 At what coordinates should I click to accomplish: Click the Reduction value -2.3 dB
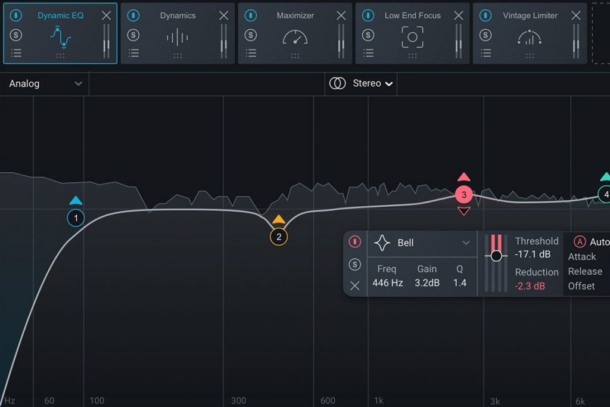pyautogui.click(x=530, y=286)
